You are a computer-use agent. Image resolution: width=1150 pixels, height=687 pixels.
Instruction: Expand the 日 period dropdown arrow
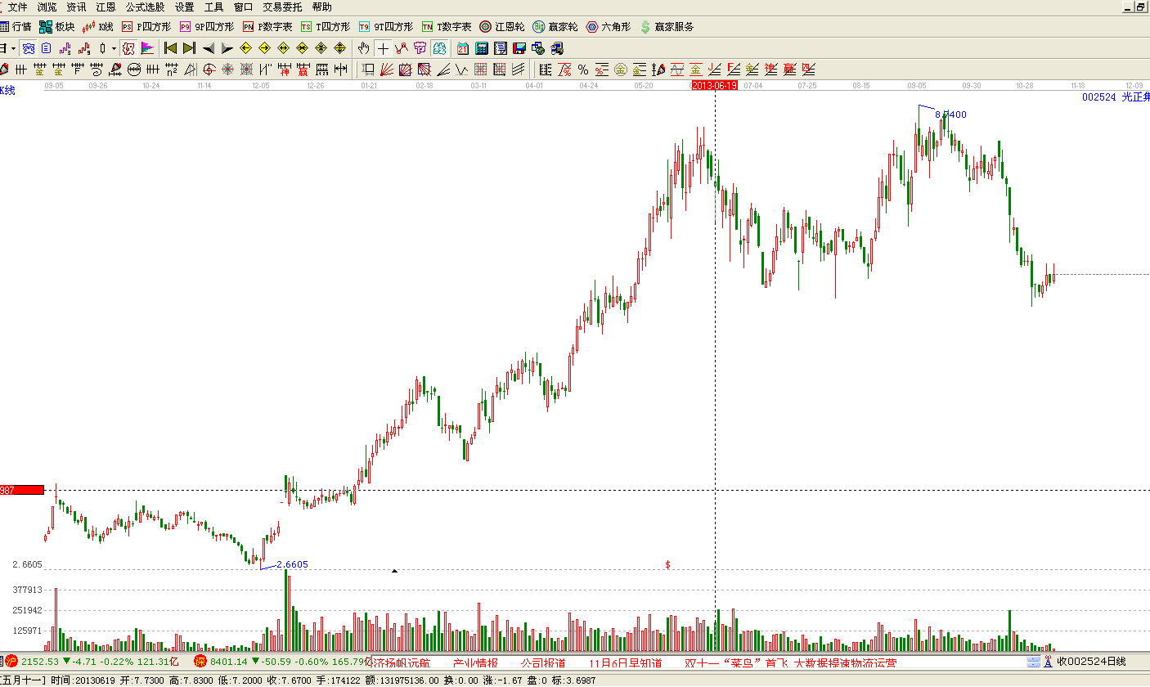(x=13, y=48)
